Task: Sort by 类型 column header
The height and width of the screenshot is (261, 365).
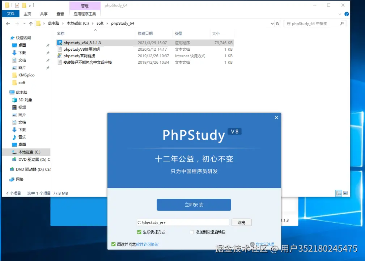Action: (x=179, y=34)
